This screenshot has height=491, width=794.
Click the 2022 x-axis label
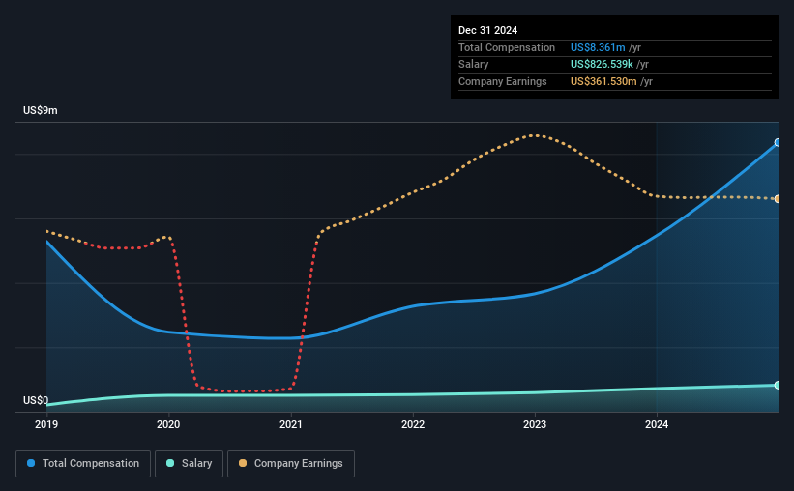click(413, 424)
